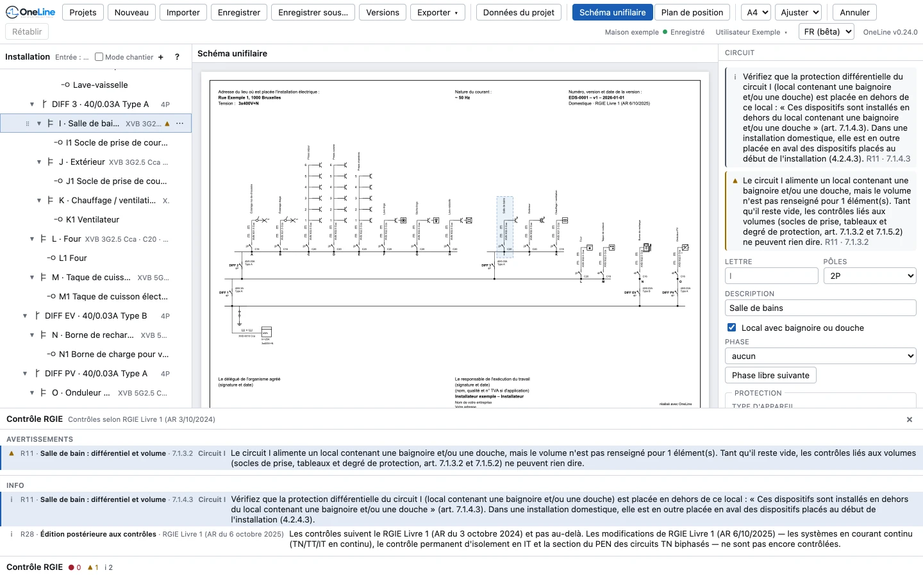Collapse the K · Chauffage / ventilation node
Viewport: 923px width, 577px height.
(x=39, y=201)
